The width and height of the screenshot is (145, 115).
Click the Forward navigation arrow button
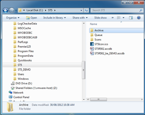12,10
